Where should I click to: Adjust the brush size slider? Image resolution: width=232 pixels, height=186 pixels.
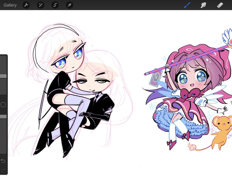click(x=3, y=76)
